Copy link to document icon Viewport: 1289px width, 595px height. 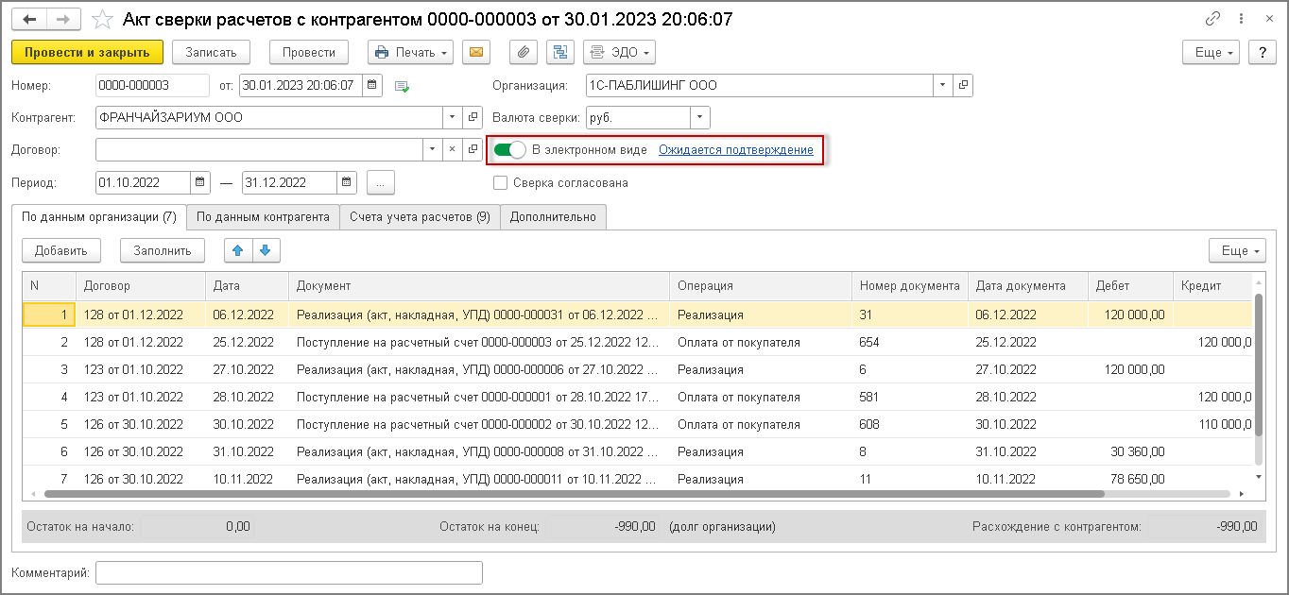click(1213, 19)
